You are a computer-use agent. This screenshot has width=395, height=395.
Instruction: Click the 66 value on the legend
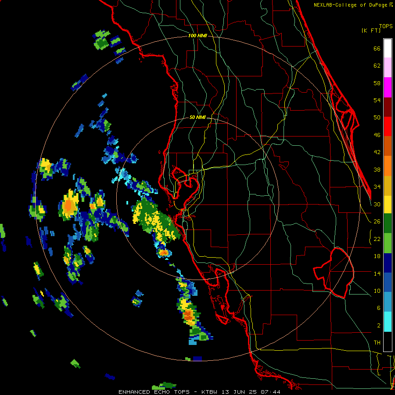pos(377,48)
